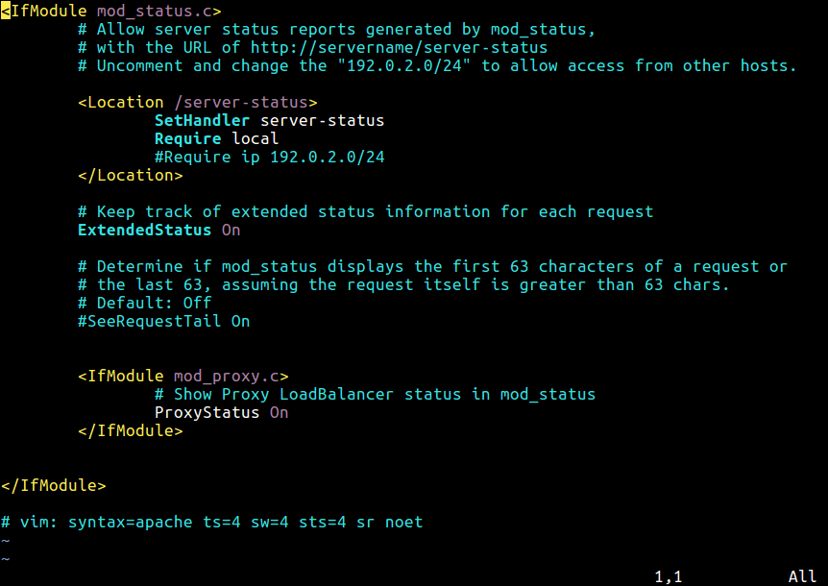Click the All scroll indicator in status line
The image size is (828, 586).
(802, 576)
